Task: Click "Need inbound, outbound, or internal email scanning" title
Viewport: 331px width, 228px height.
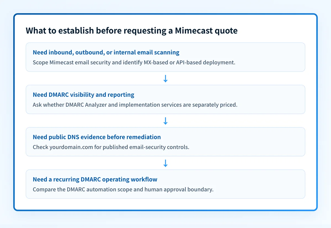Action: 106,52
